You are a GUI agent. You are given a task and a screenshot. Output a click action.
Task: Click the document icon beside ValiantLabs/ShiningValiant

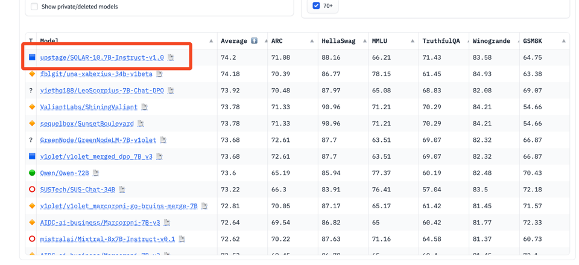144,107
